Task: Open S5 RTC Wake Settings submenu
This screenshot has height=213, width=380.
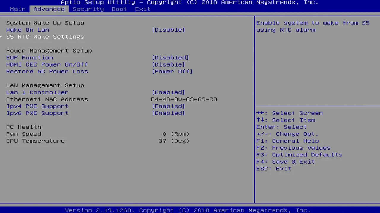Action: pyautogui.click(x=45, y=37)
